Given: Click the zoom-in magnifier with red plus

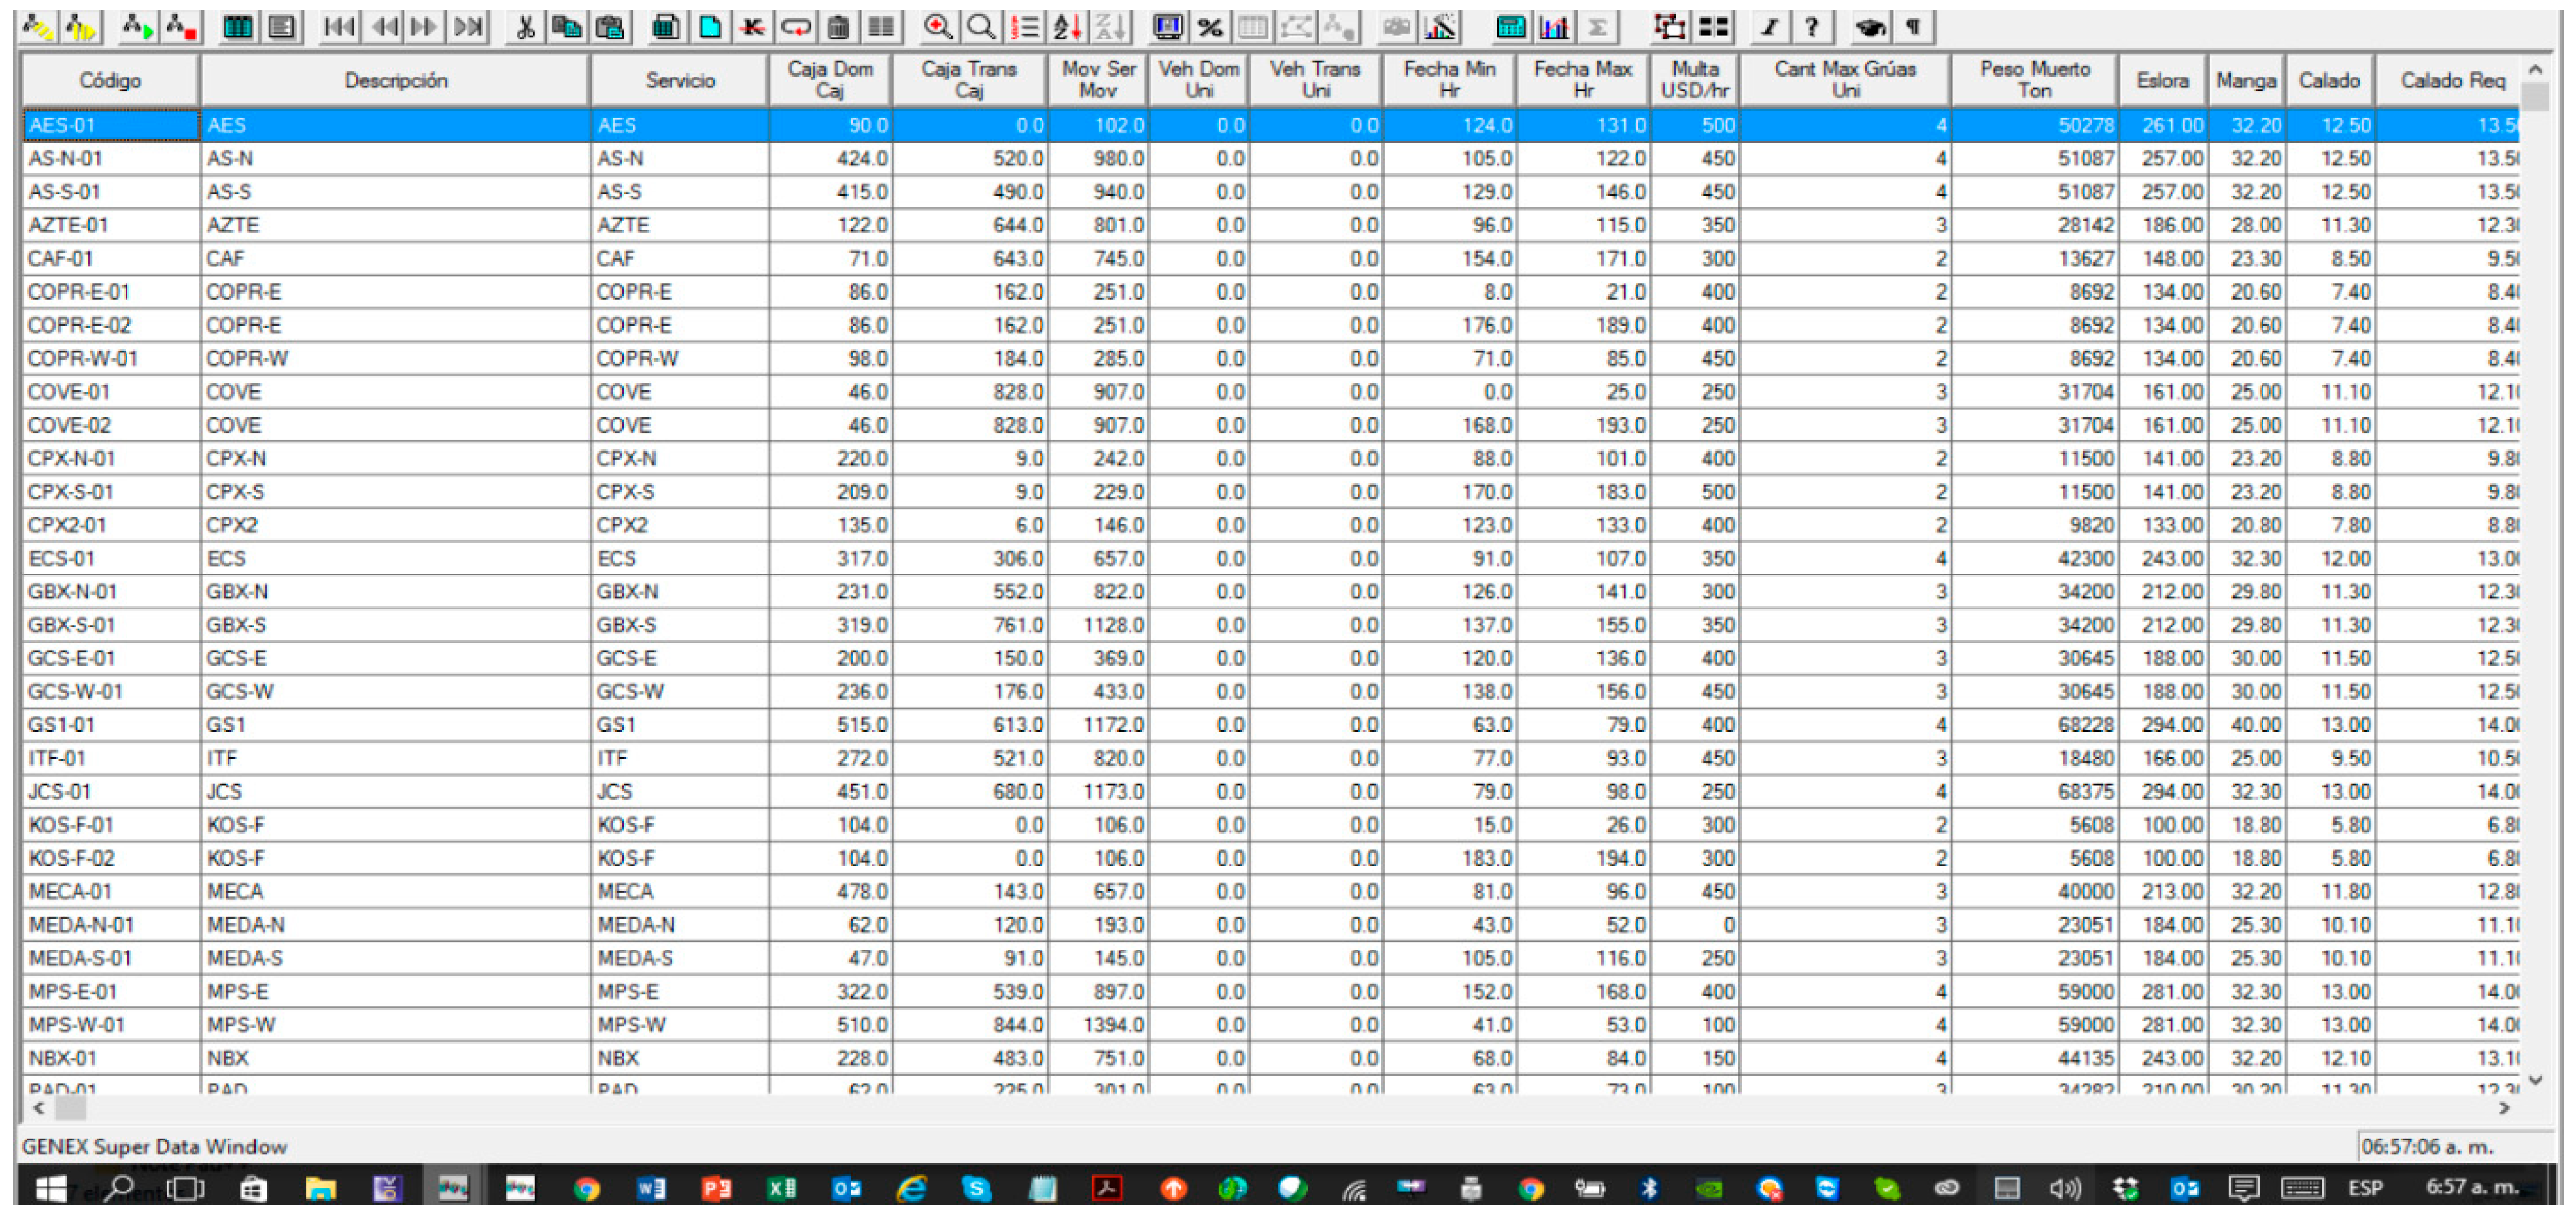Looking at the screenshot, I should (x=937, y=27).
